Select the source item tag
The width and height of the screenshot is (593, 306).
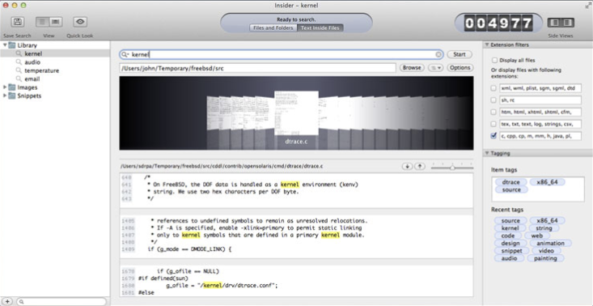click(x=511, y=189)
